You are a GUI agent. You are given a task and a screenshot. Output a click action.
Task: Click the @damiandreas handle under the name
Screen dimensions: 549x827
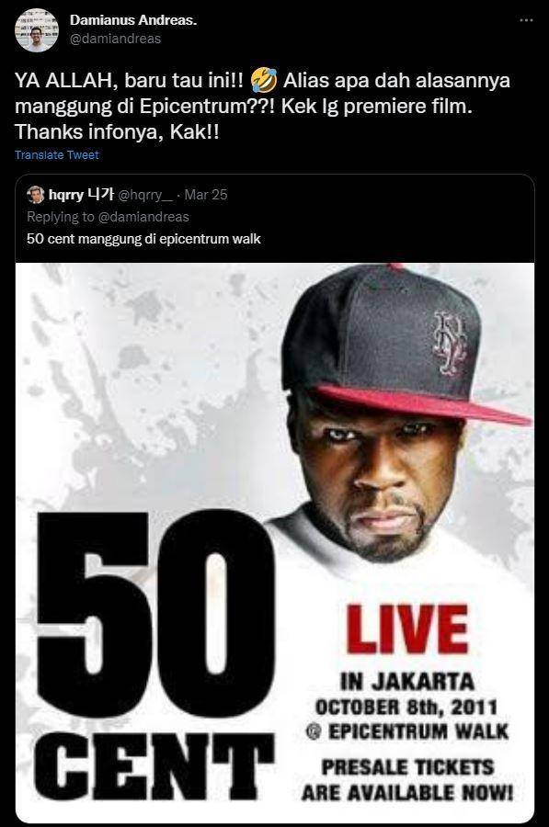115,39
